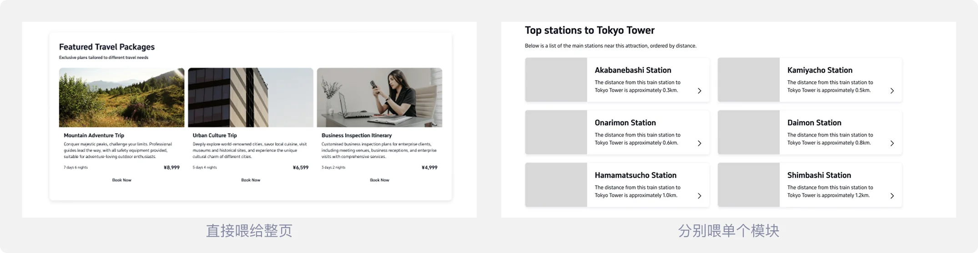Click the approximately 0.5km distance description

830,86
